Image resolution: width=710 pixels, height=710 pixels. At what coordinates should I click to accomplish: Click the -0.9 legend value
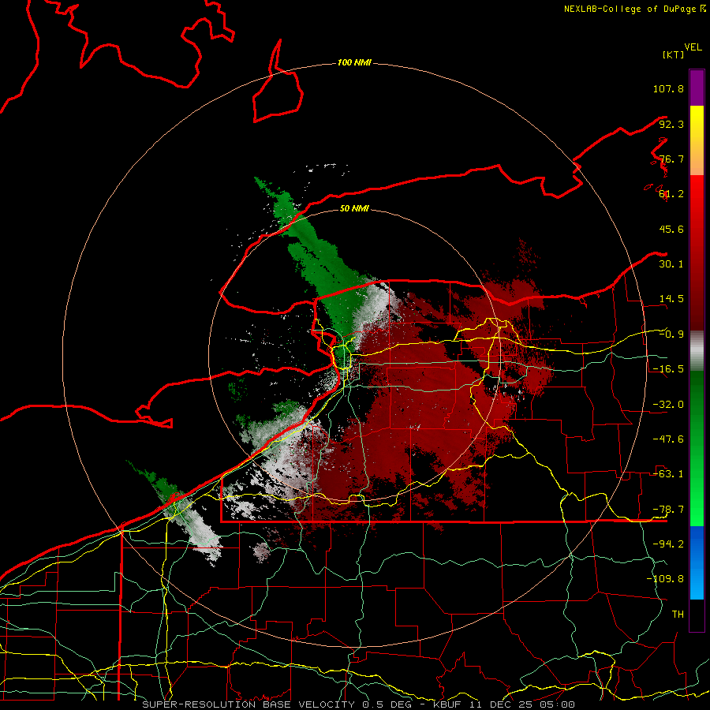(671, 334)
